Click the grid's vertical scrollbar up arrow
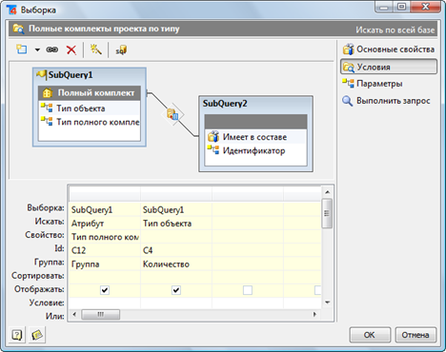Viewport: 446px width, 352px height. point(327,192)
